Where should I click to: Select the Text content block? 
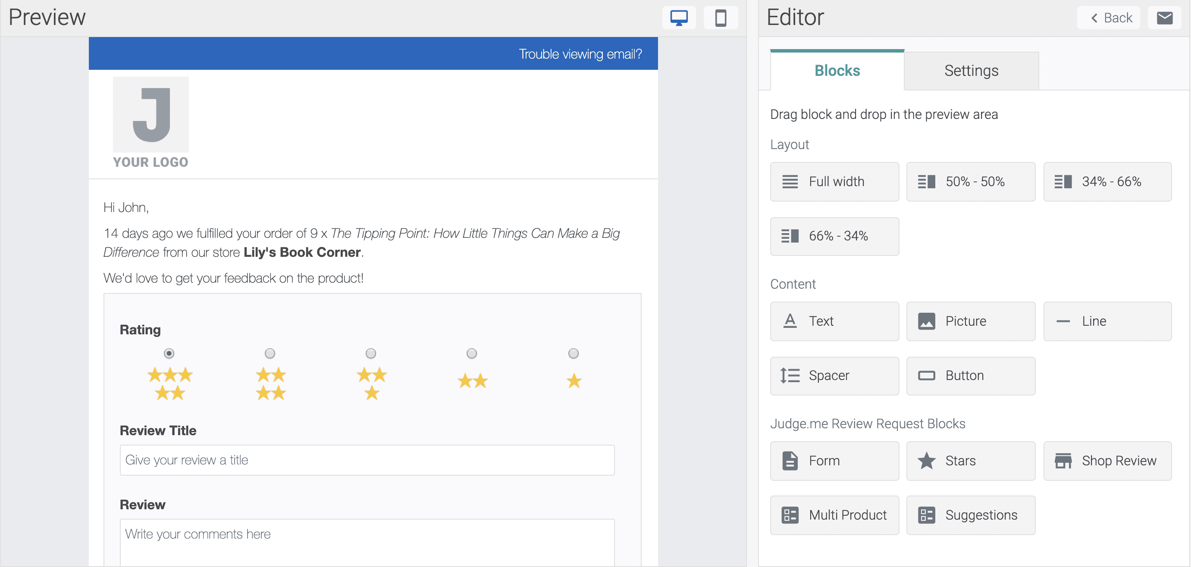834,321
